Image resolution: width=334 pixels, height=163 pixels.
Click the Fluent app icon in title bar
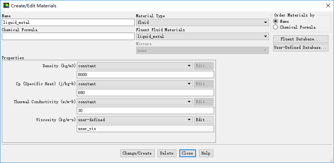coord(6,6)
